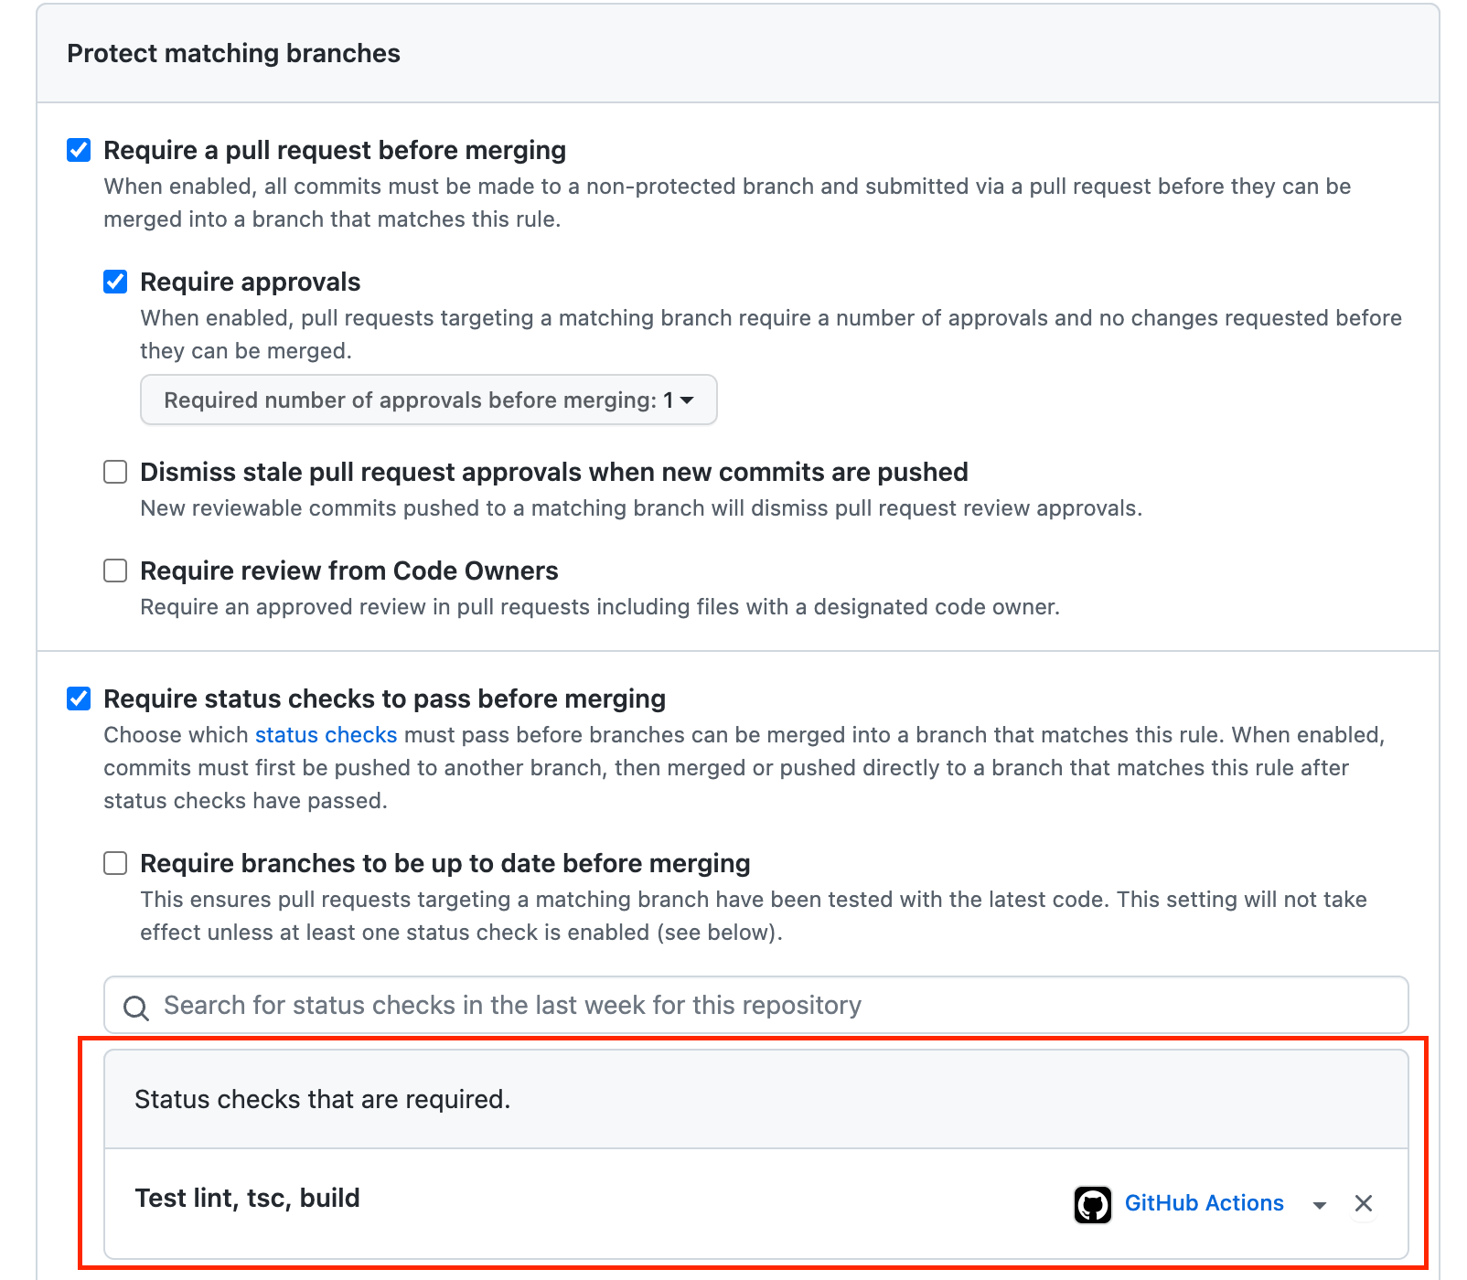
Task: Enable Require branches to be up to date
Action: (x=116, y=863)
